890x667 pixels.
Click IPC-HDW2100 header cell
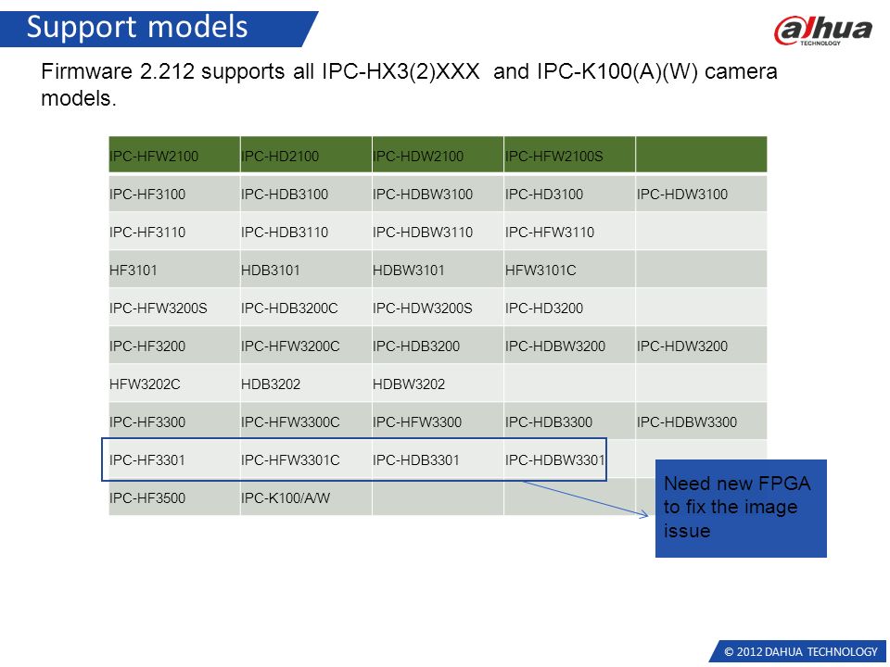click(x=438, y=155)
